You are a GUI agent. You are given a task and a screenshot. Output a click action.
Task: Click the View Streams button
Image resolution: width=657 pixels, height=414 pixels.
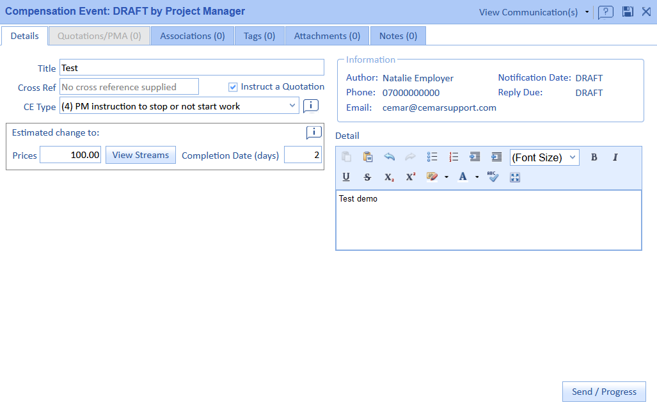141,155
